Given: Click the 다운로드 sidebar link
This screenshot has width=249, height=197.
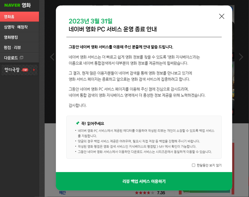Looking at the screenshot, I should [x=11, y=58].
